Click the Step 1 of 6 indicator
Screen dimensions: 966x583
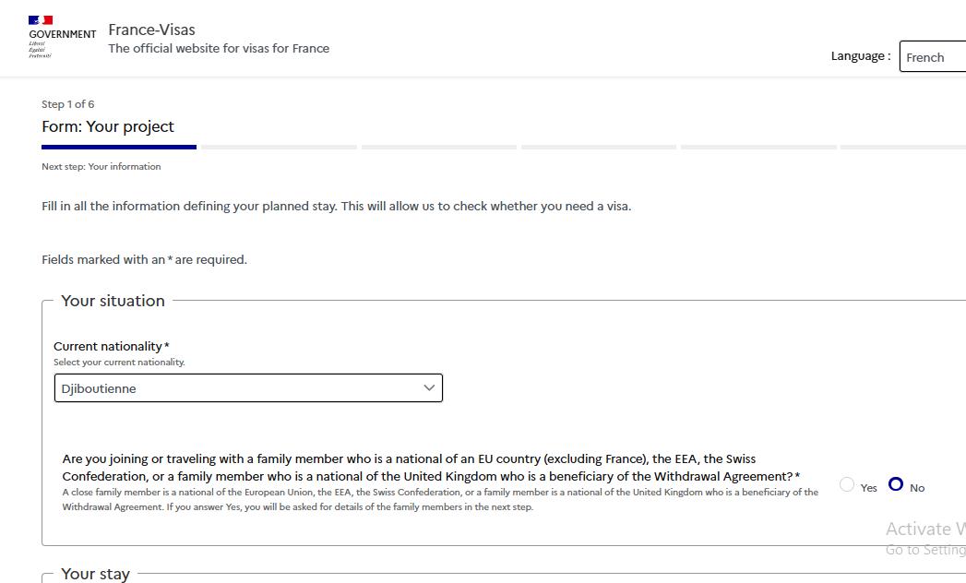pos(67,104)
